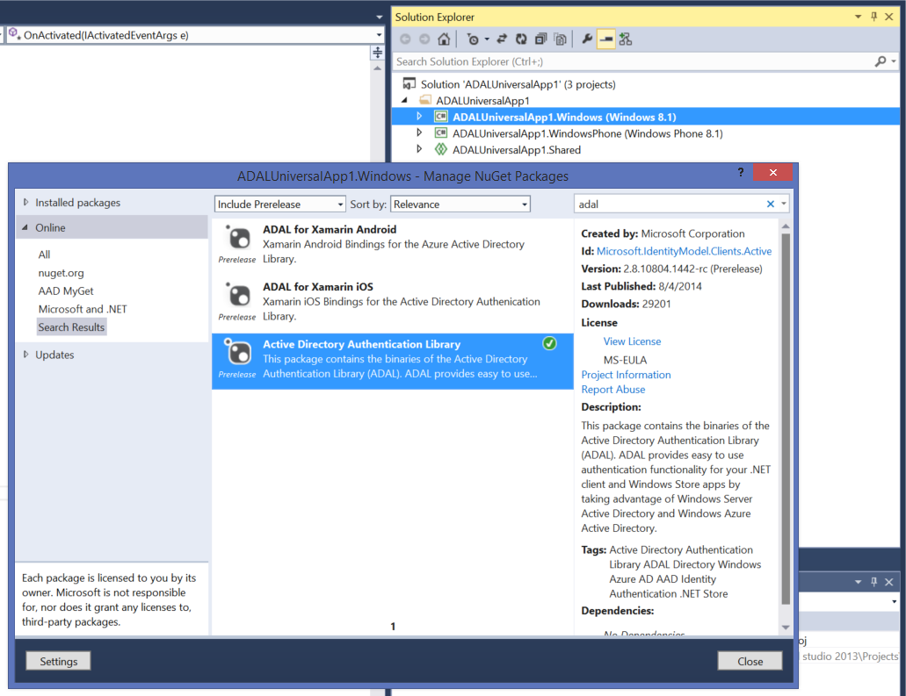Open the Solution Explorer window position dropdown
The width and height of the screenshot is (906, 696).
point(858,17)
